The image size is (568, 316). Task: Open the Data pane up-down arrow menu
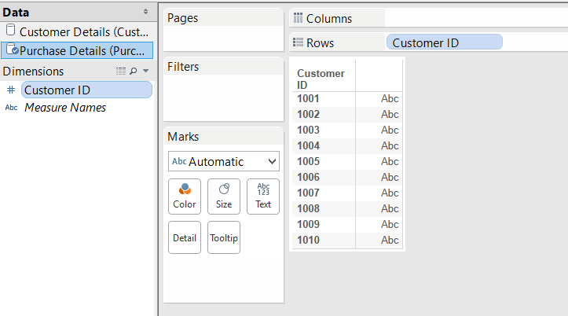[145, 12]
